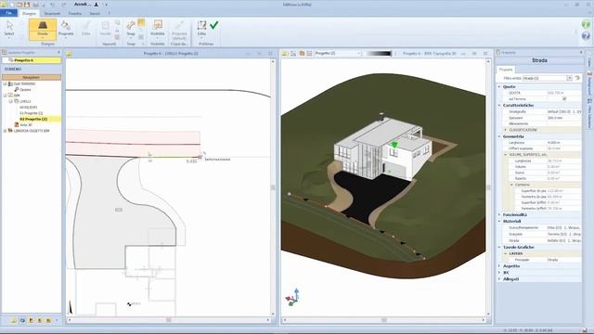This screenshot has width=594, height=334.
Task: Open the Background vertical side tab
Action: (589, 83)
